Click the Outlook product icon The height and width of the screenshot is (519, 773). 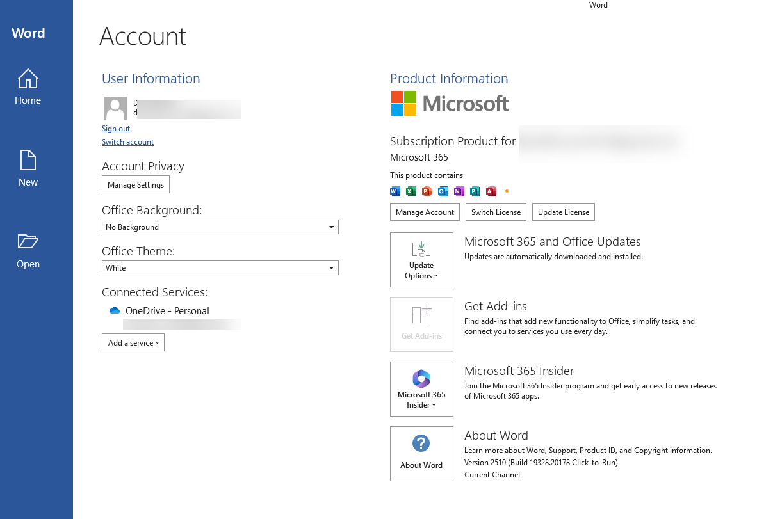pyautogui.click(x=443, y=191)
